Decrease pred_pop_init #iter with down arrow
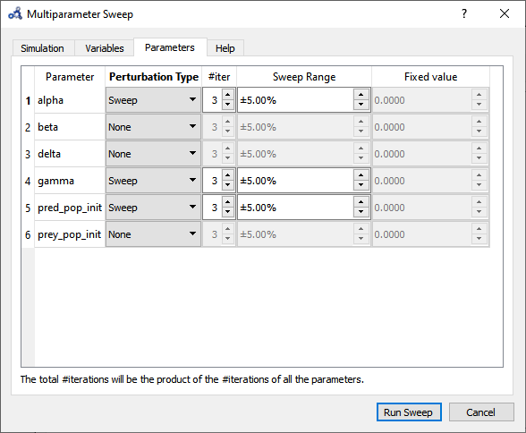This screenshot has height=433, width=526. point(228,212)
